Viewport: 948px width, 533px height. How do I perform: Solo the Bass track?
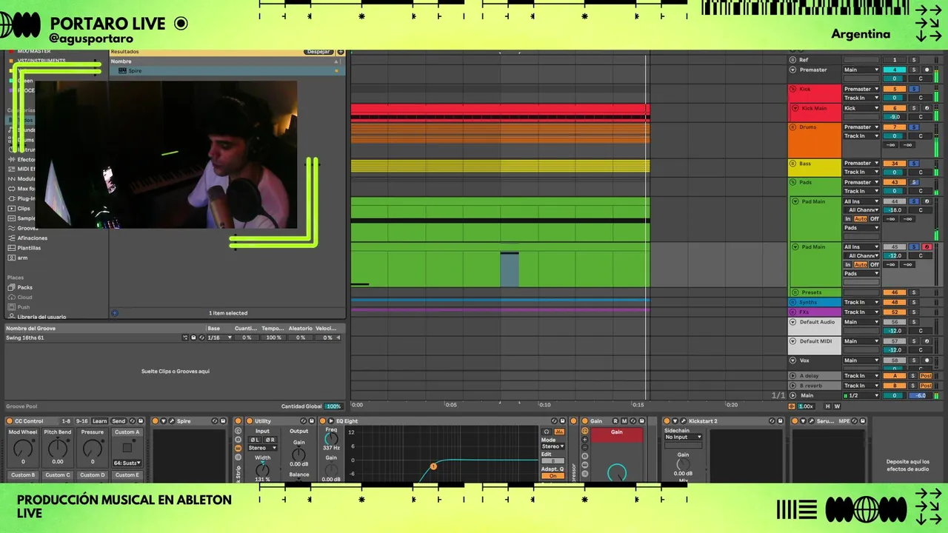pos(913,163)
